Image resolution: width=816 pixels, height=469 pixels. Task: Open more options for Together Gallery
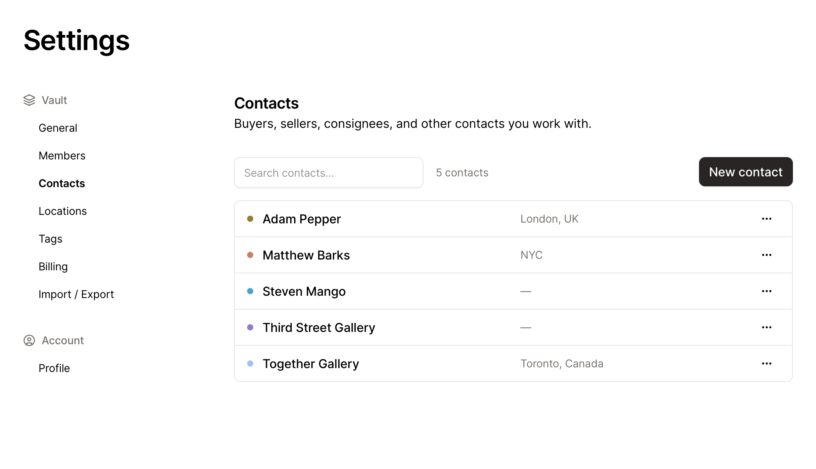[x=766, y=363]
